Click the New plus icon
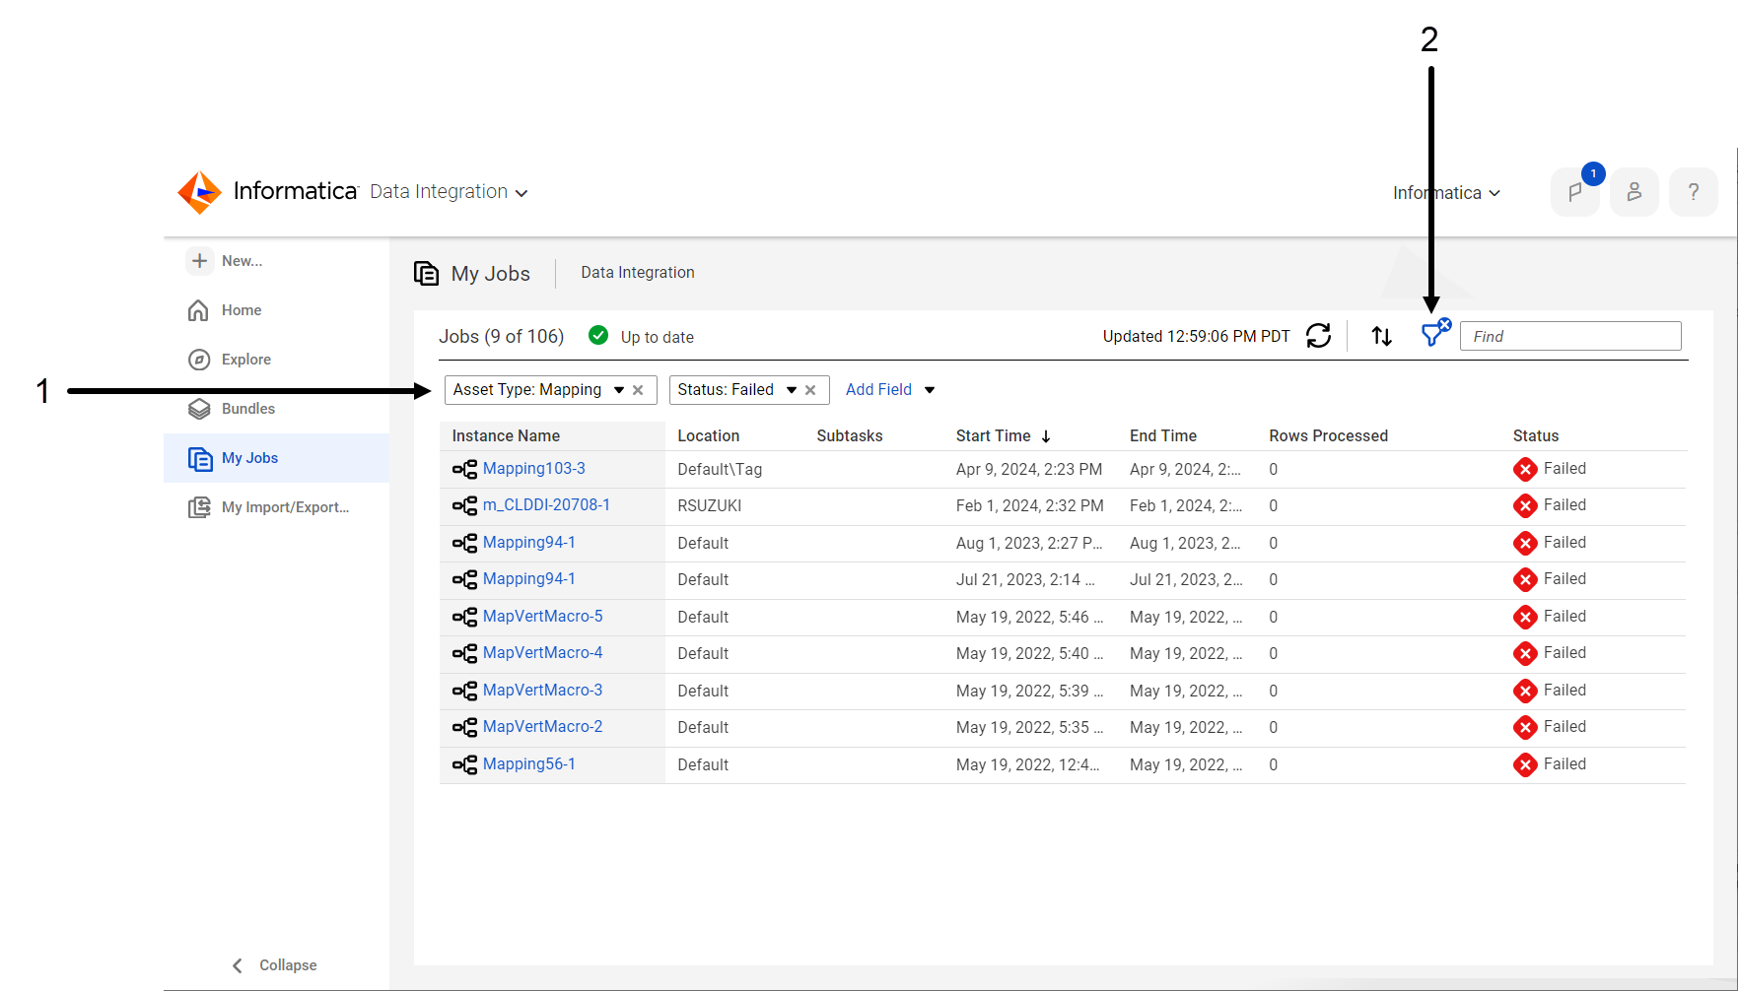The image size is (1738, 991). click(x=200, y=261)
